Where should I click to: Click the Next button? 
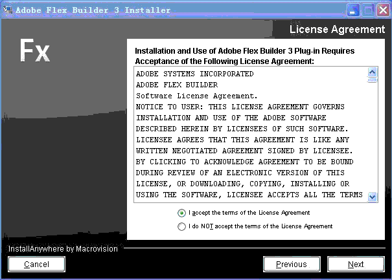pyautogui.click(x=356, y=264)
